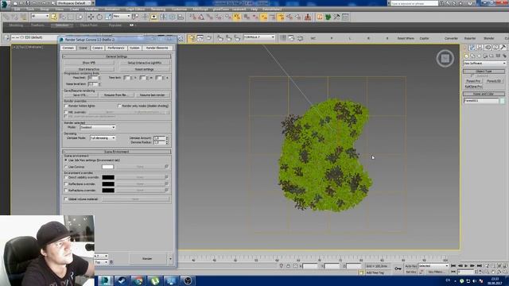Open the Chrome taskbar icon
509x286 pixels.
pyautogui.click(x=138, y=280)
